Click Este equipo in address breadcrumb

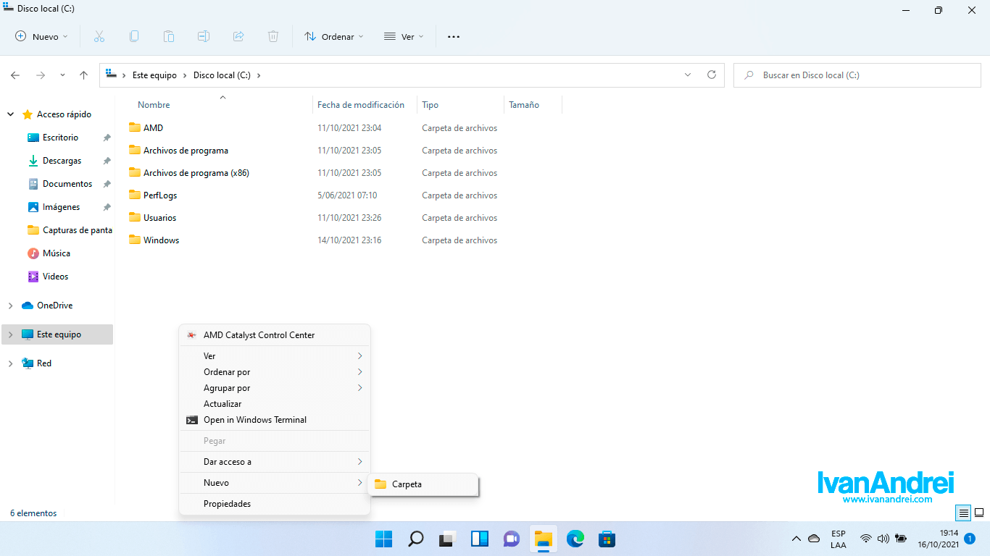click(154, 75)
